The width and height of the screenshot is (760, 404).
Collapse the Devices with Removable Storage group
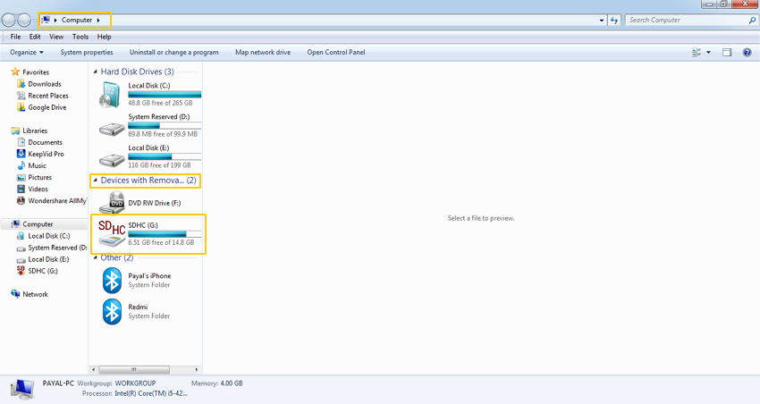[x=95, y=181]
